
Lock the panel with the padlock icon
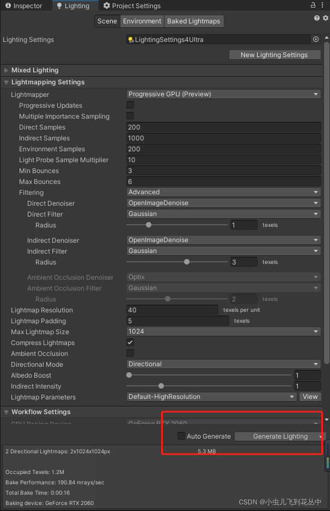pos(313,5)
